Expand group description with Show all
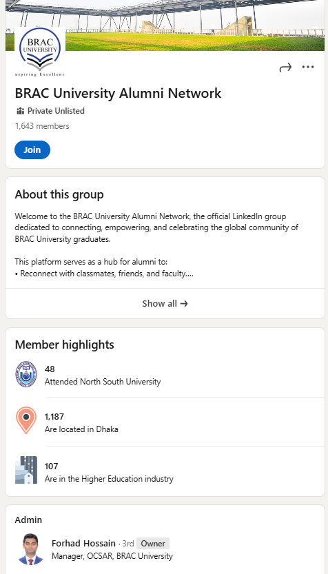The width and height of the screenshot is (328, 574). click(165, 303)
